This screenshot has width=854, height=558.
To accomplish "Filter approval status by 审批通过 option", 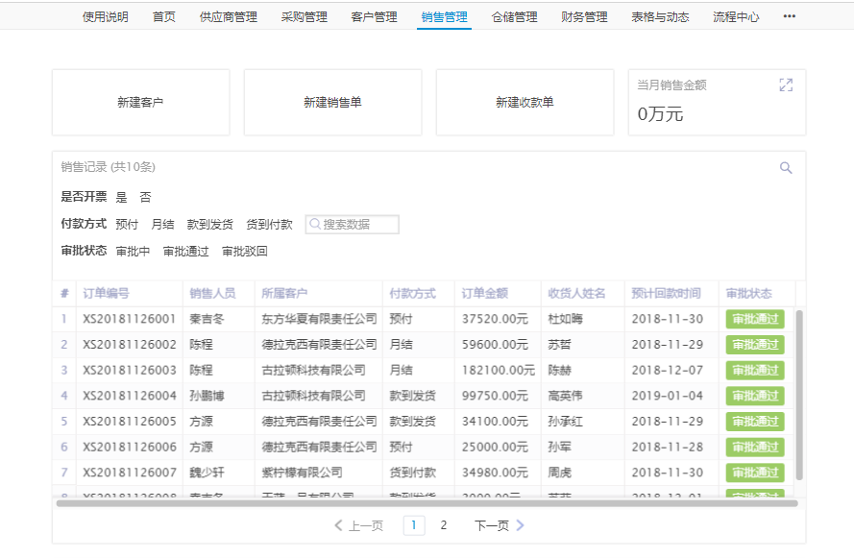I will [x=185, y=252].
